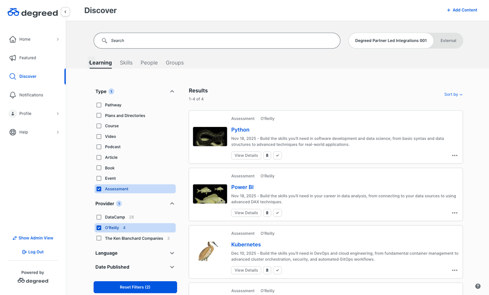The image size is (489, 295).
Task: Open the Power BI title link
Action: (242, 187)
